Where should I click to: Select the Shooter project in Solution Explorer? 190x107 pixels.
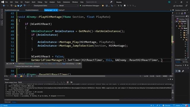pos(185,28)
